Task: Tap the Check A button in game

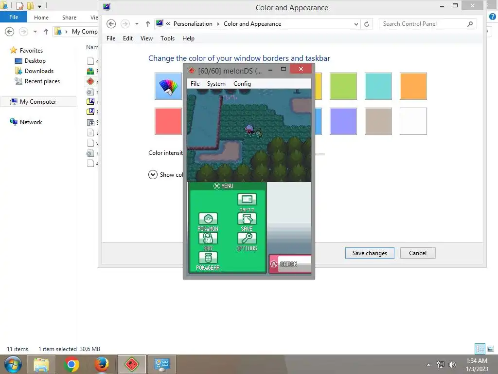Action: coord(290,264)
